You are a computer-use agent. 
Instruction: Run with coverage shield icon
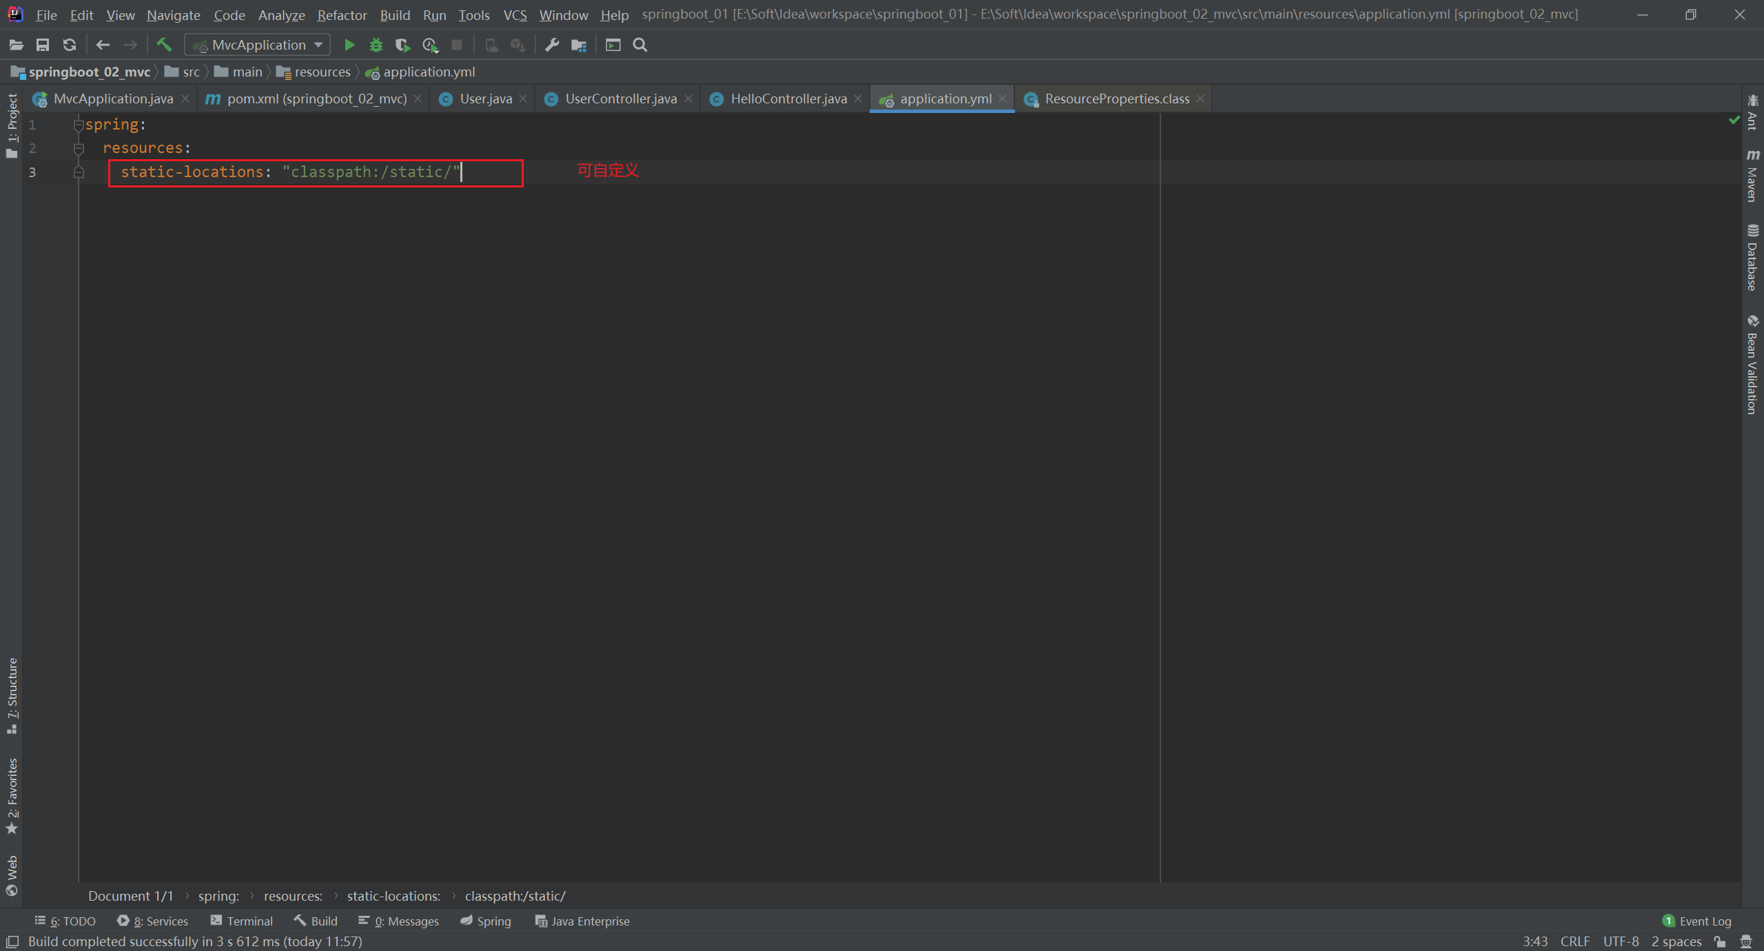click(403, 45)
